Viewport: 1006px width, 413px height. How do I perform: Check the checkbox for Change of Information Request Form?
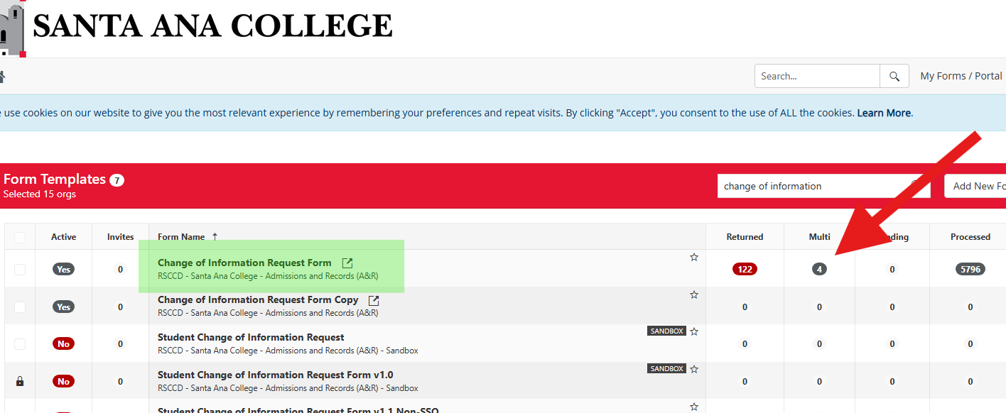coord(19,269)
